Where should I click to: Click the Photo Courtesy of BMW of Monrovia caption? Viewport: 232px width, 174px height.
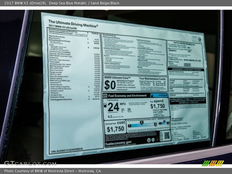(x=53, y=171)
